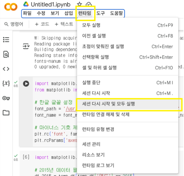Click the Colab CO logo
This screenshot has width=184, height=176.
pos(11,7)
